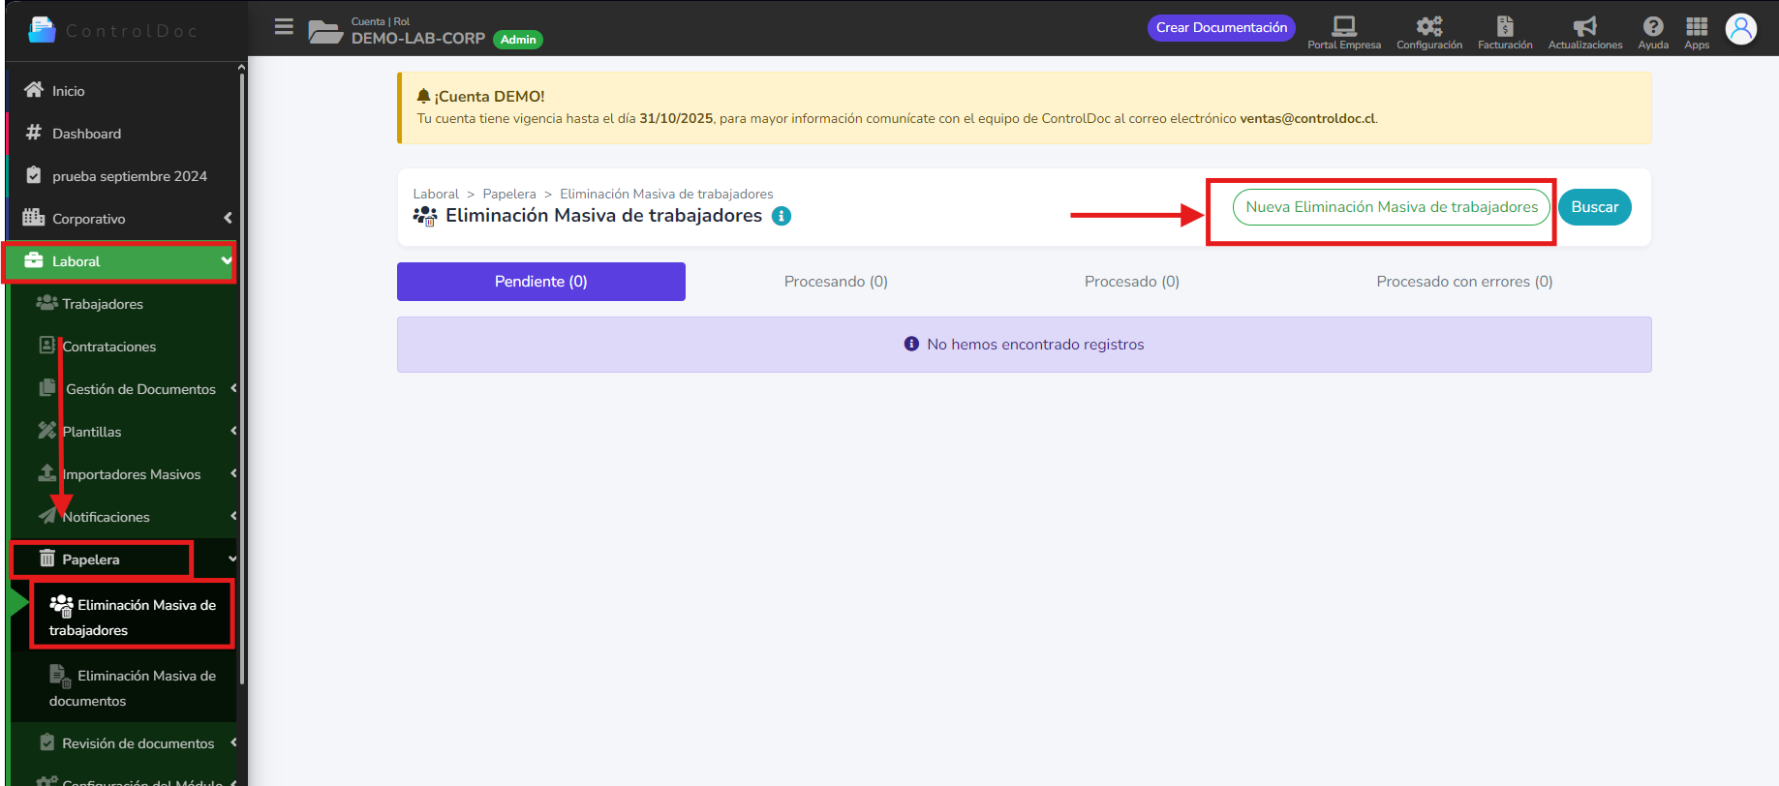Collapse the Papelera submenu chevron
The width and height of the screenshot is (1779, 786).
point(232,559)
